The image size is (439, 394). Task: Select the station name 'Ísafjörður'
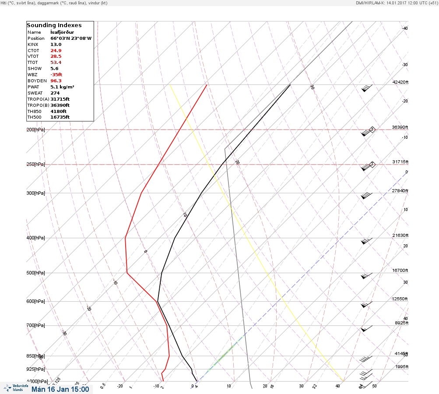pos(62,32)
